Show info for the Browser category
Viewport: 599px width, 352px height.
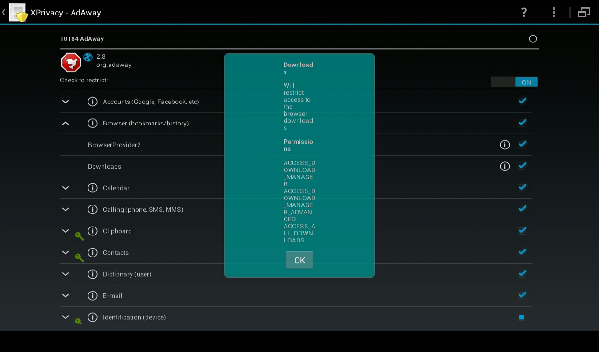[x=93, y=123]
